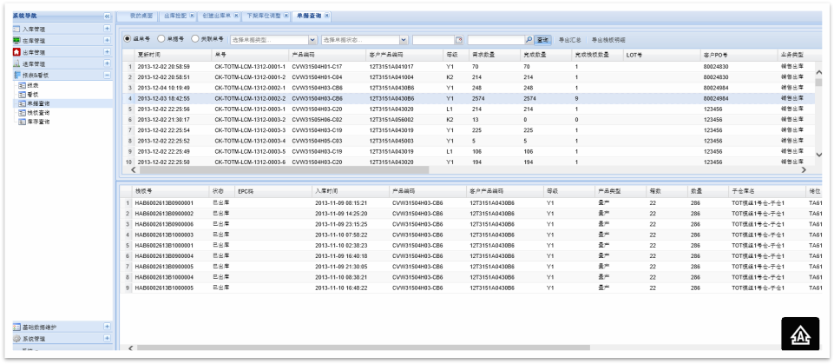Click the icon beside 报表 tree item
Image resolution: width=834 pixels, height=364 pixels.
click(23, 85)
